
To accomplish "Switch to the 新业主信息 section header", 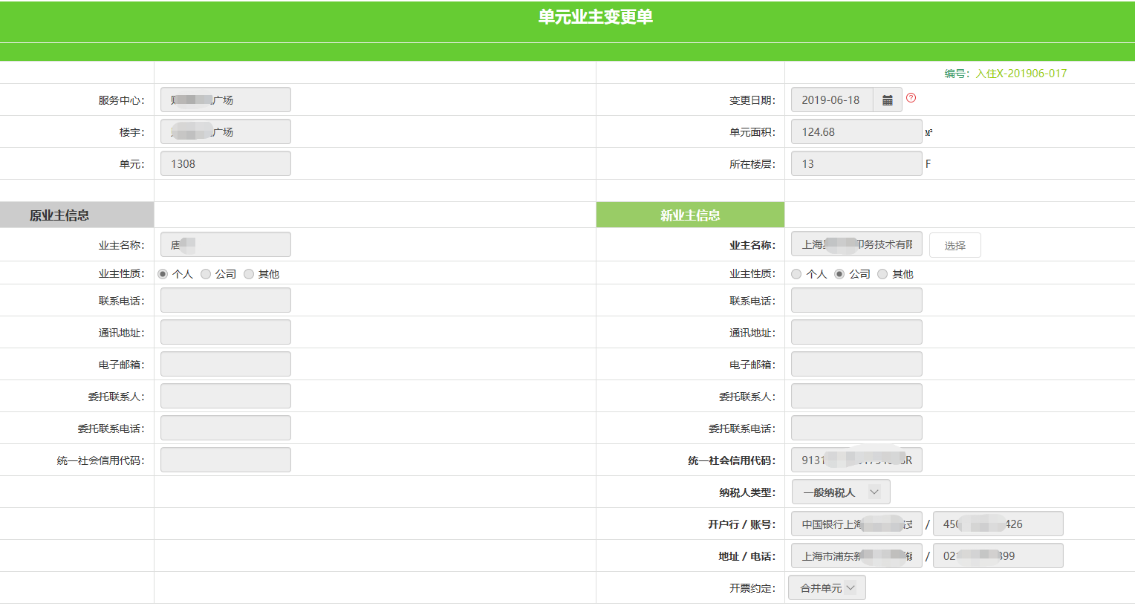I will click(x=690, y=215).
